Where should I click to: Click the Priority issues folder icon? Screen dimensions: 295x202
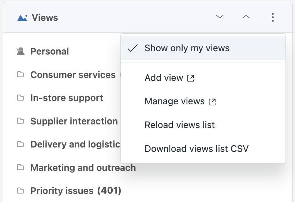[20, 191]
